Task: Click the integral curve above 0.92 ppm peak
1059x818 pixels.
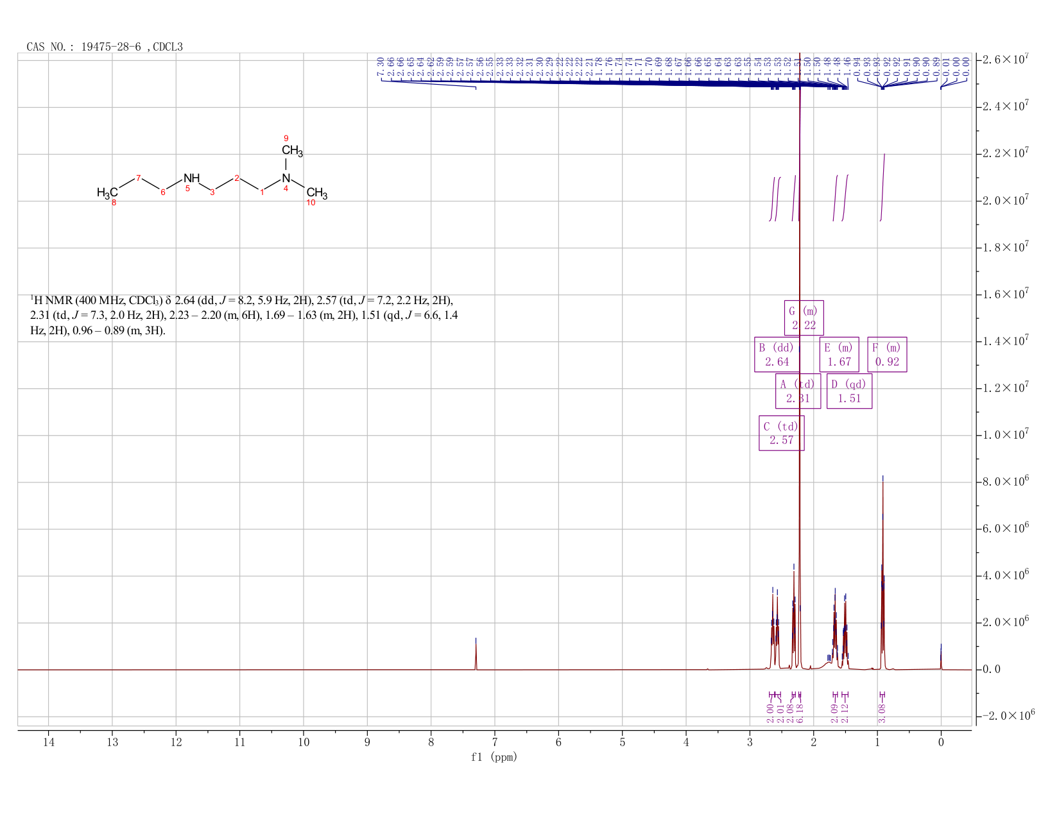Action: (882, 187)
